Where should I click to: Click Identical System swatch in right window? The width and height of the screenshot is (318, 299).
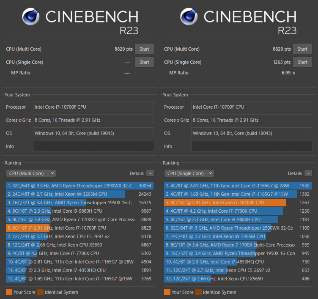[199, 292]
